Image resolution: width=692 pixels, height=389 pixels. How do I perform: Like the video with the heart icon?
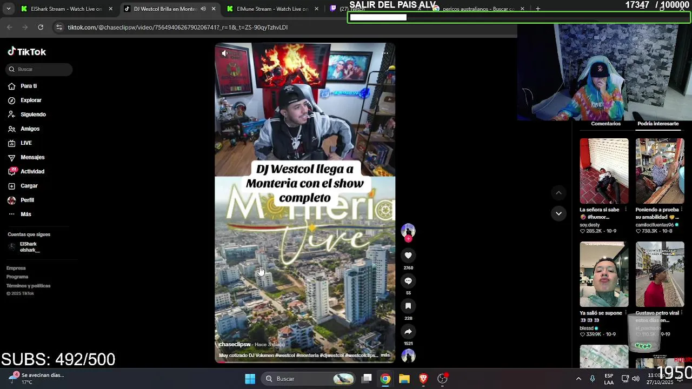click(408, 256)
